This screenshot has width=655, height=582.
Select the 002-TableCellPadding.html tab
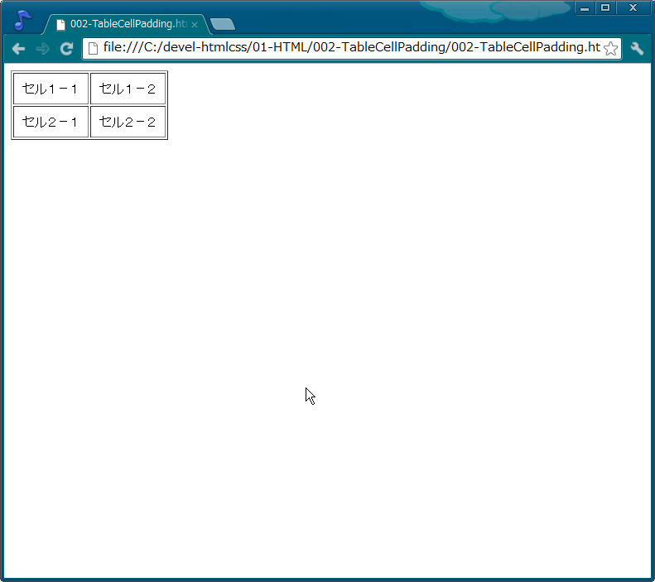coord(127,24)
